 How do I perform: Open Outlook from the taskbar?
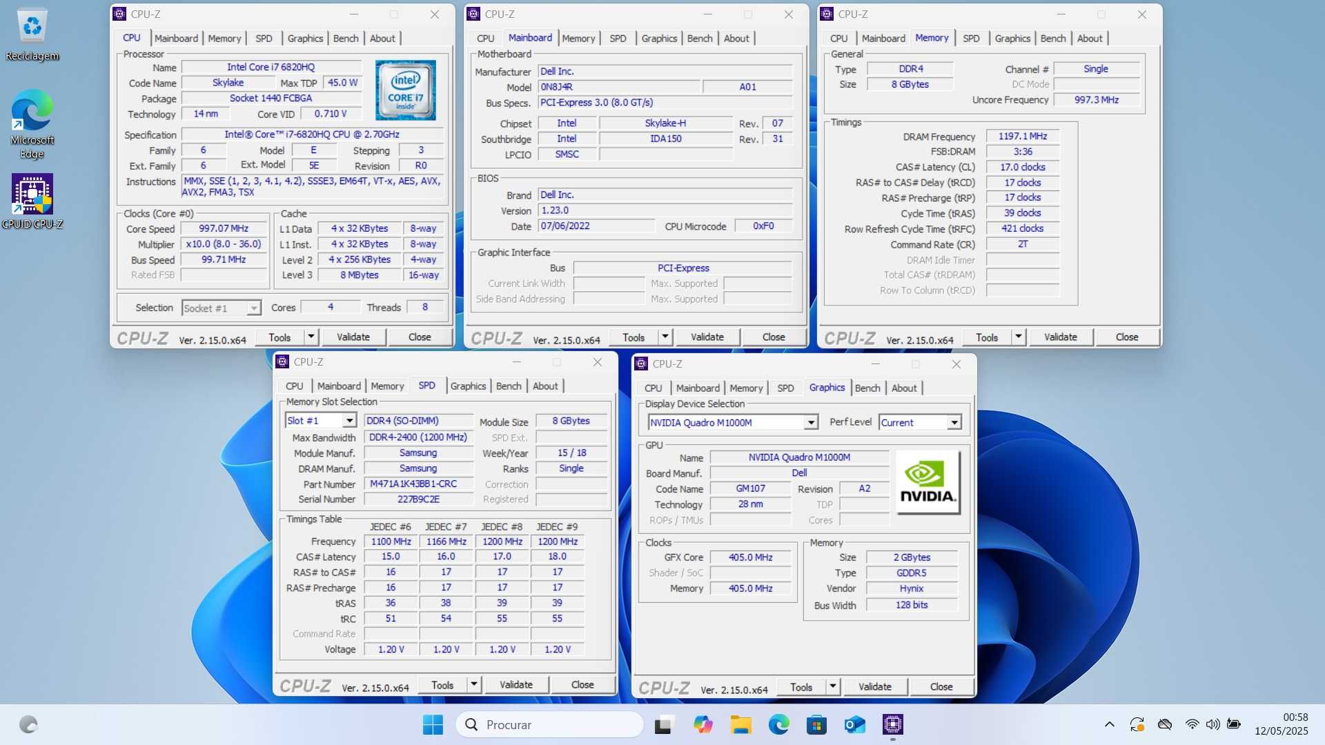854,724
